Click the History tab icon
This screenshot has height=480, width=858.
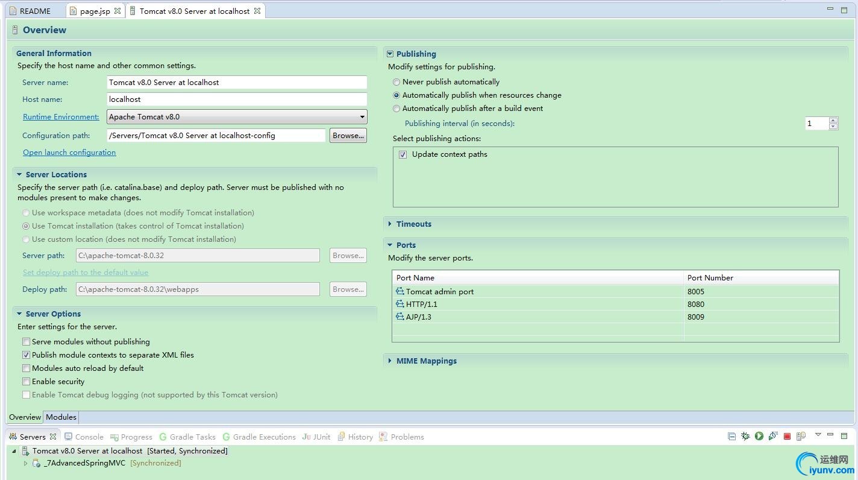coord(341,437)
